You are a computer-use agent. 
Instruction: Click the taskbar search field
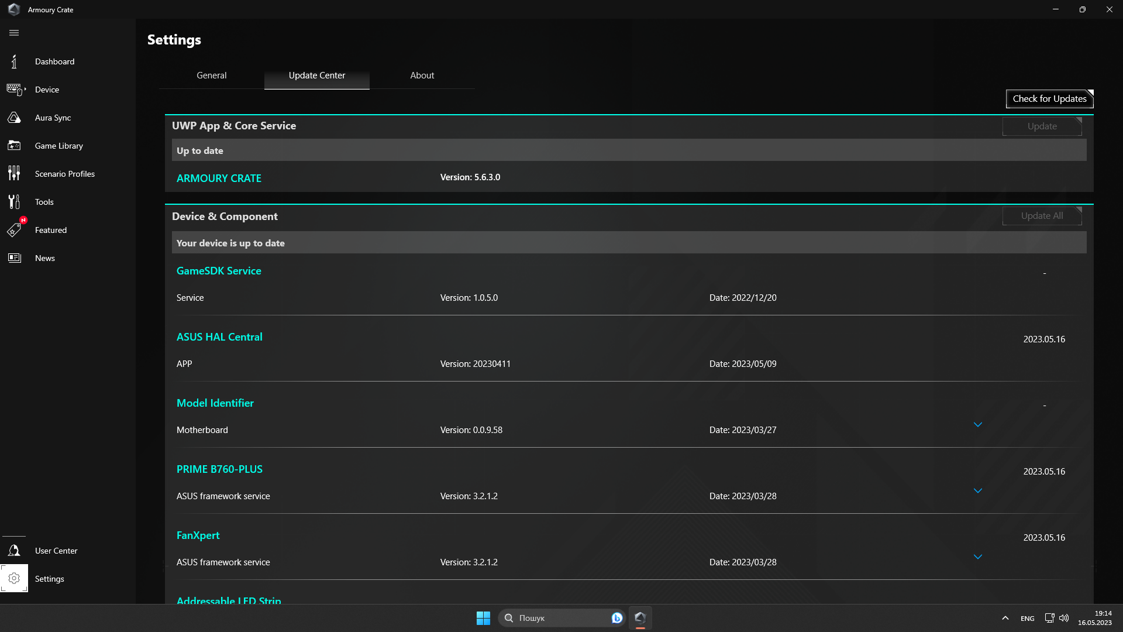[559, 617]
